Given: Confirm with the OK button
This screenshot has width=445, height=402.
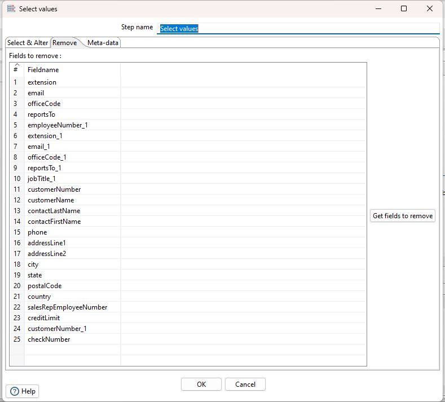Looking at the screenshot, I should (201, 384).
